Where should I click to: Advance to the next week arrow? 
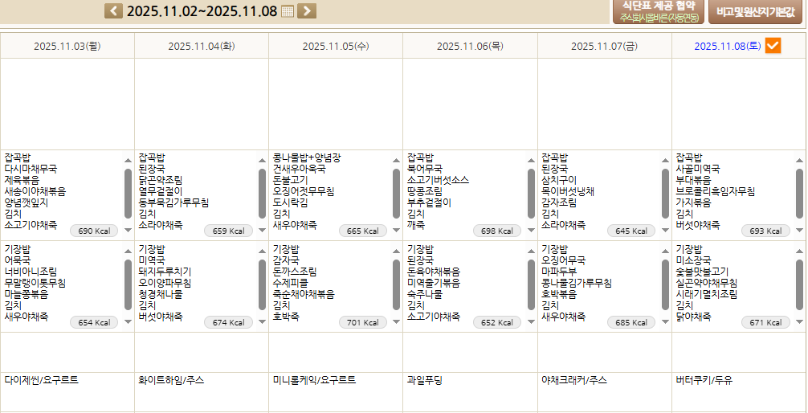[x=307, y=10]
